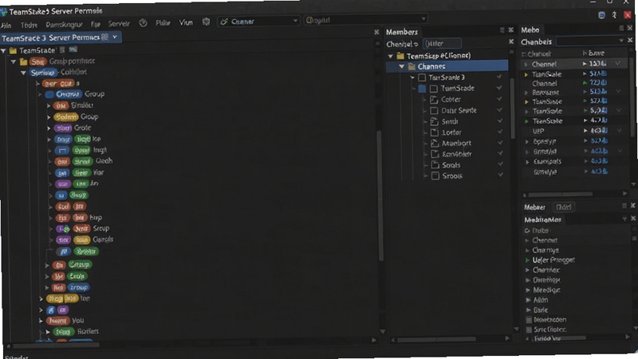Click the Filter input in Members panel
The width and height of the screenshot is (638, 359).
442,43
